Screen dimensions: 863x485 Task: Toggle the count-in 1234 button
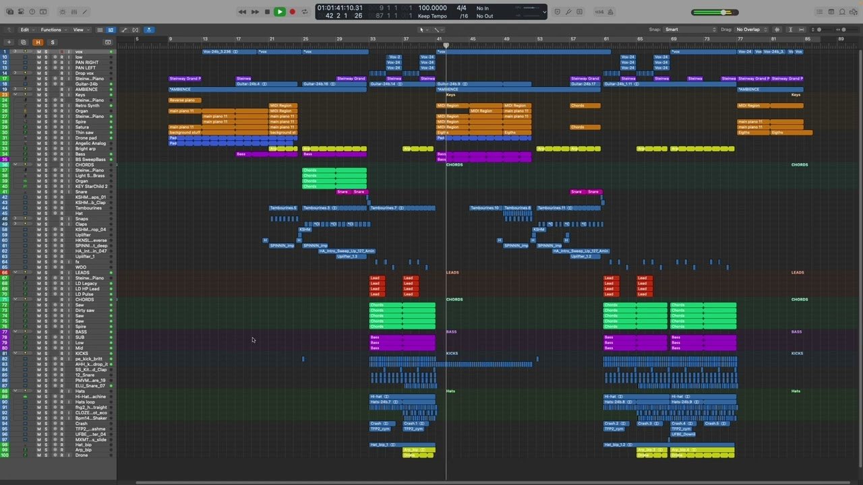click(x=599, y=11)
